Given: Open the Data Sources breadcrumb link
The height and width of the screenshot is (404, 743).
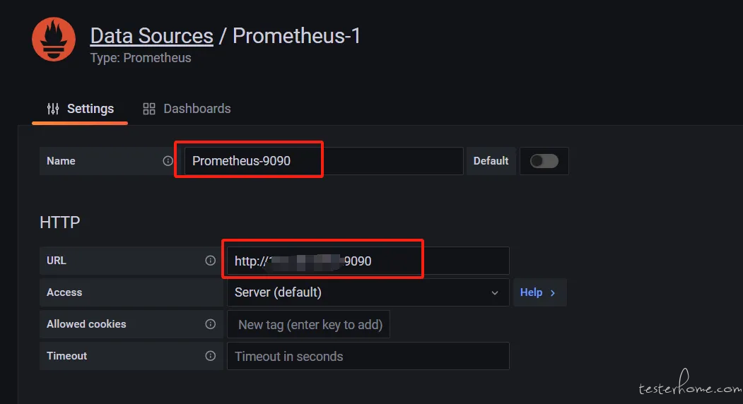Looking at the screenshot, I should [x=151, y=36].
